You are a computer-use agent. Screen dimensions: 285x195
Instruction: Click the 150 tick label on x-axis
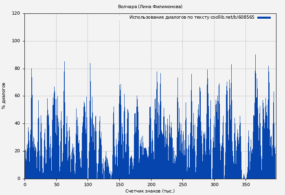(119, 184)
